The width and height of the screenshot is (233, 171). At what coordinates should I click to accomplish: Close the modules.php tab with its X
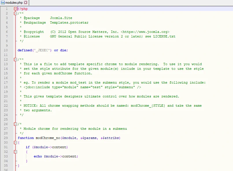coord(25,3)
